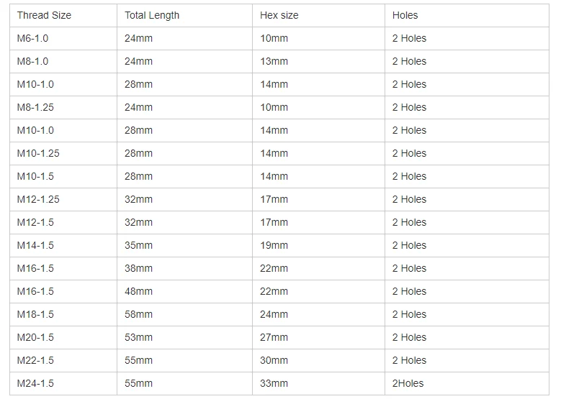Click the Thread Size column header
This screenshot has height=399, width=561.
pyautogui.click(x=44, y=15)
